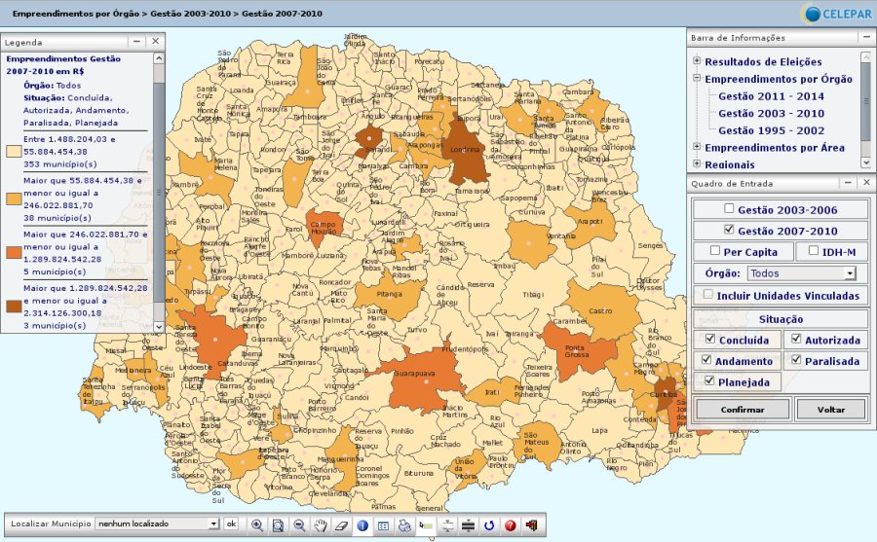Viewport: 877px width, 542px height.
Task: Select the eraser tool in toolbar
Action: 340,524
